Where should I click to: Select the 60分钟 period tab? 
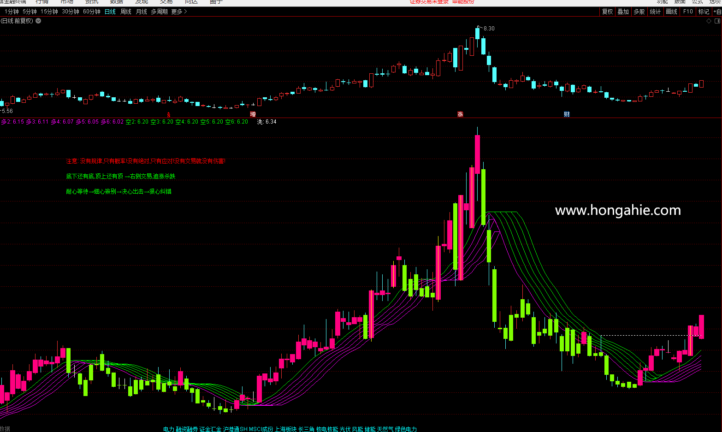click(91, 12)
